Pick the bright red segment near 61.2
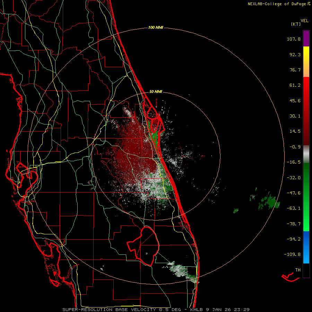The height and width of the screenshot is (312, 312). [x=306, y=86]
